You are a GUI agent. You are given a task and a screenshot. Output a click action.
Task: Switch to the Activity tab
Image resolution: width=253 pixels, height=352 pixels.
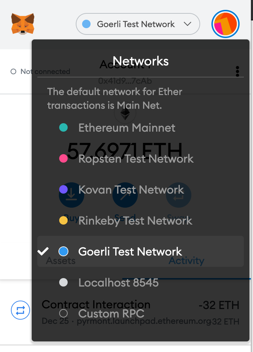point(186,260)
